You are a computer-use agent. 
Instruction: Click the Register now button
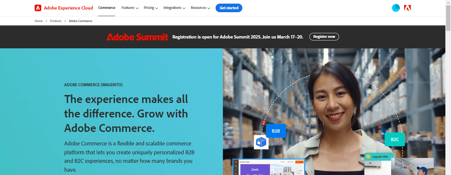324,37
